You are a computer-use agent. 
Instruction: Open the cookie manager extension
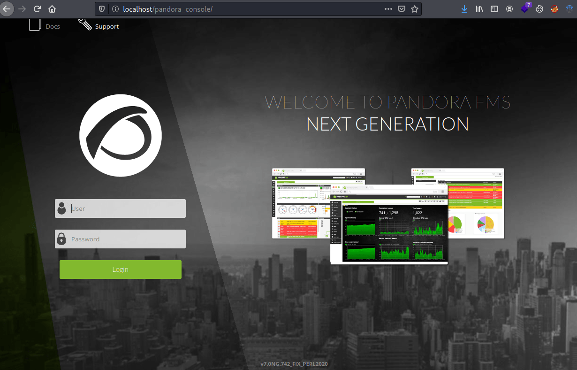[x=539, y=9]
